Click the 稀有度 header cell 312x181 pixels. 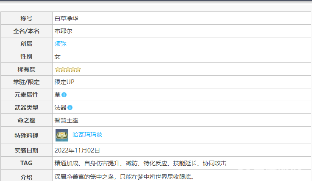pyautogui.click(x=26, y=69)
